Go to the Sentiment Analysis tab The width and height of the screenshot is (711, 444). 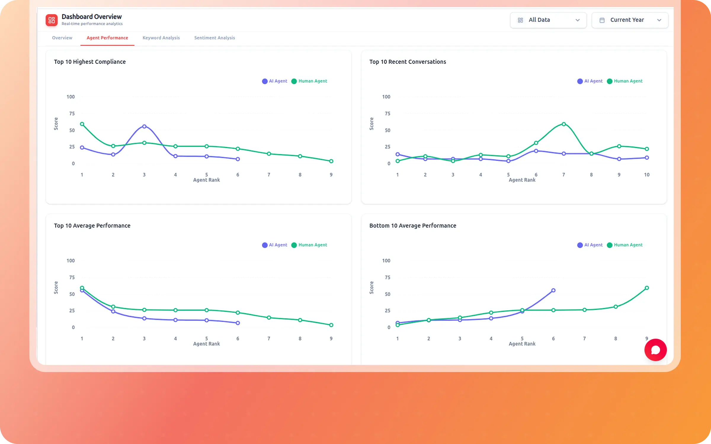pyautogui.click(x=214, y=38)
